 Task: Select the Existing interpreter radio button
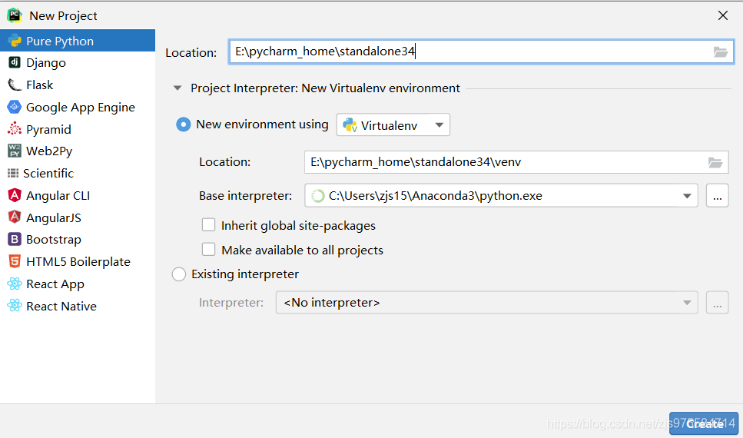(178, 274)
